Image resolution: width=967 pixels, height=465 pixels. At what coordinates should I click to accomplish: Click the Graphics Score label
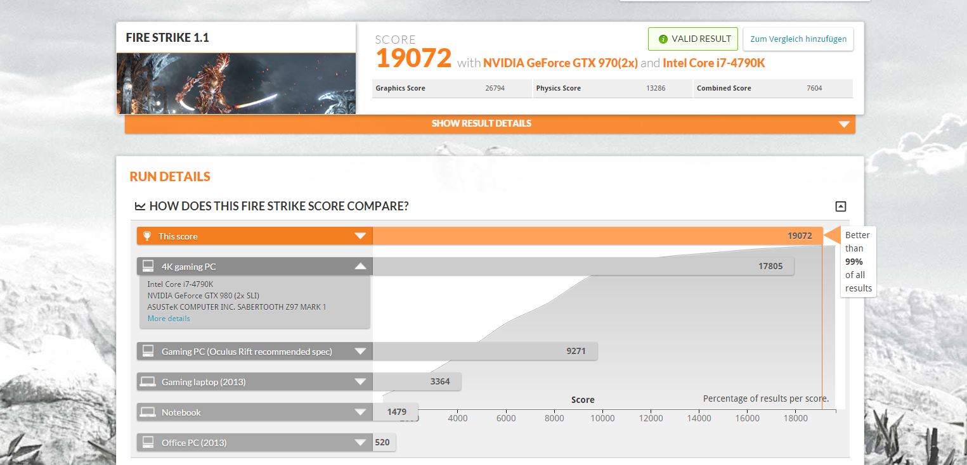[x=400, y=89]
